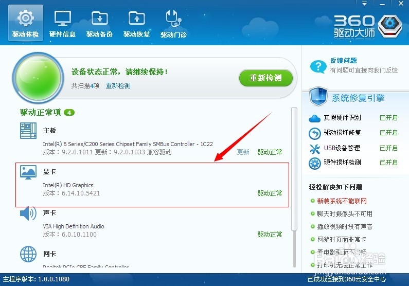Screen dimensions: 409x286
Task: Click the 声卡 speaker icon
Action: click(28, 213)
